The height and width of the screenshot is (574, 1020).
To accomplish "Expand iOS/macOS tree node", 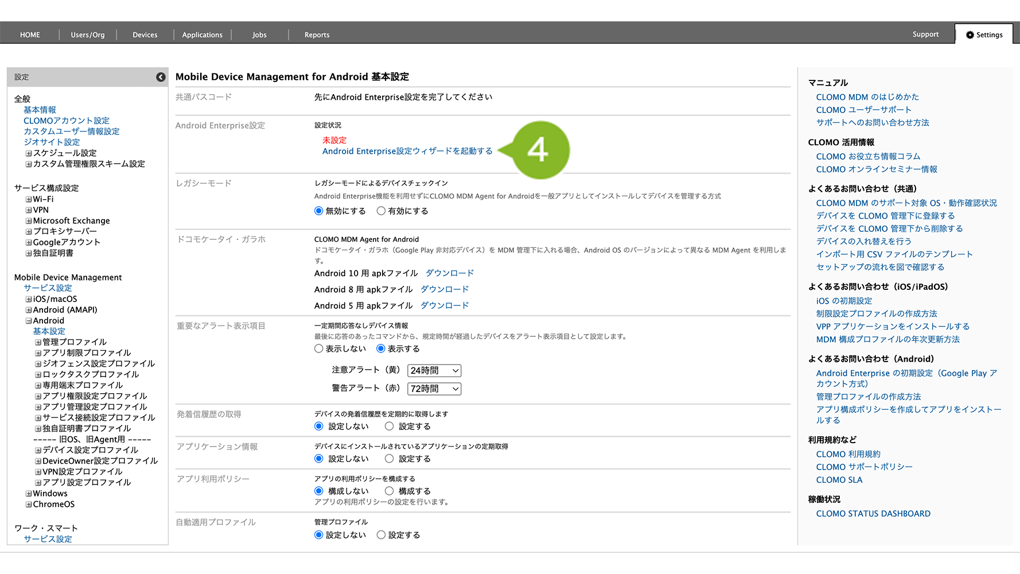I will click(29, 299).
